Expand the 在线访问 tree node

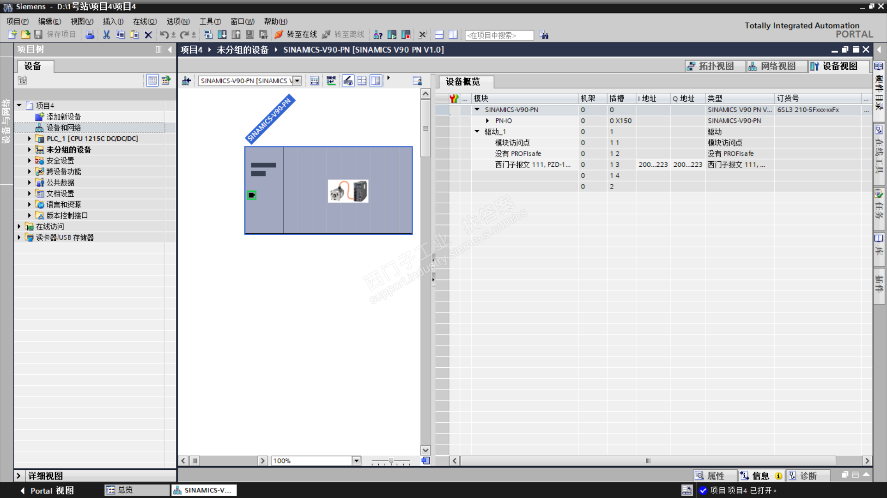(x=19, y=226)
